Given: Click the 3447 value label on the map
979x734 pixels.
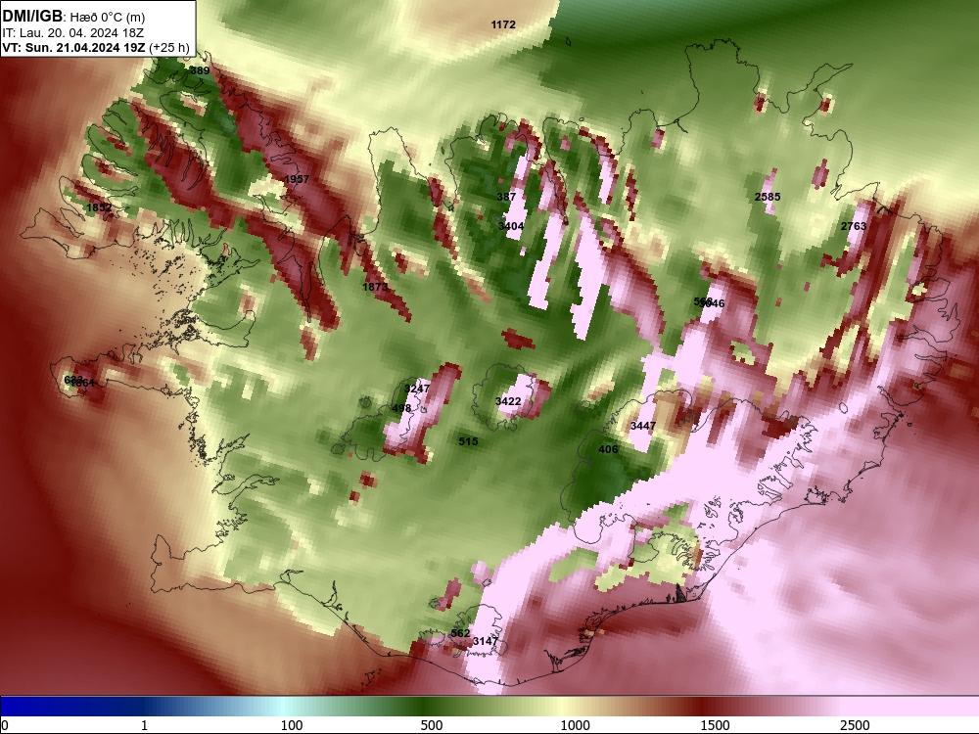Looking at the screenshot, I should 643,426.
